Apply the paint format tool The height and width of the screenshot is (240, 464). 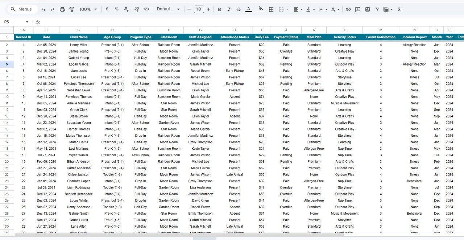point(71,9)
